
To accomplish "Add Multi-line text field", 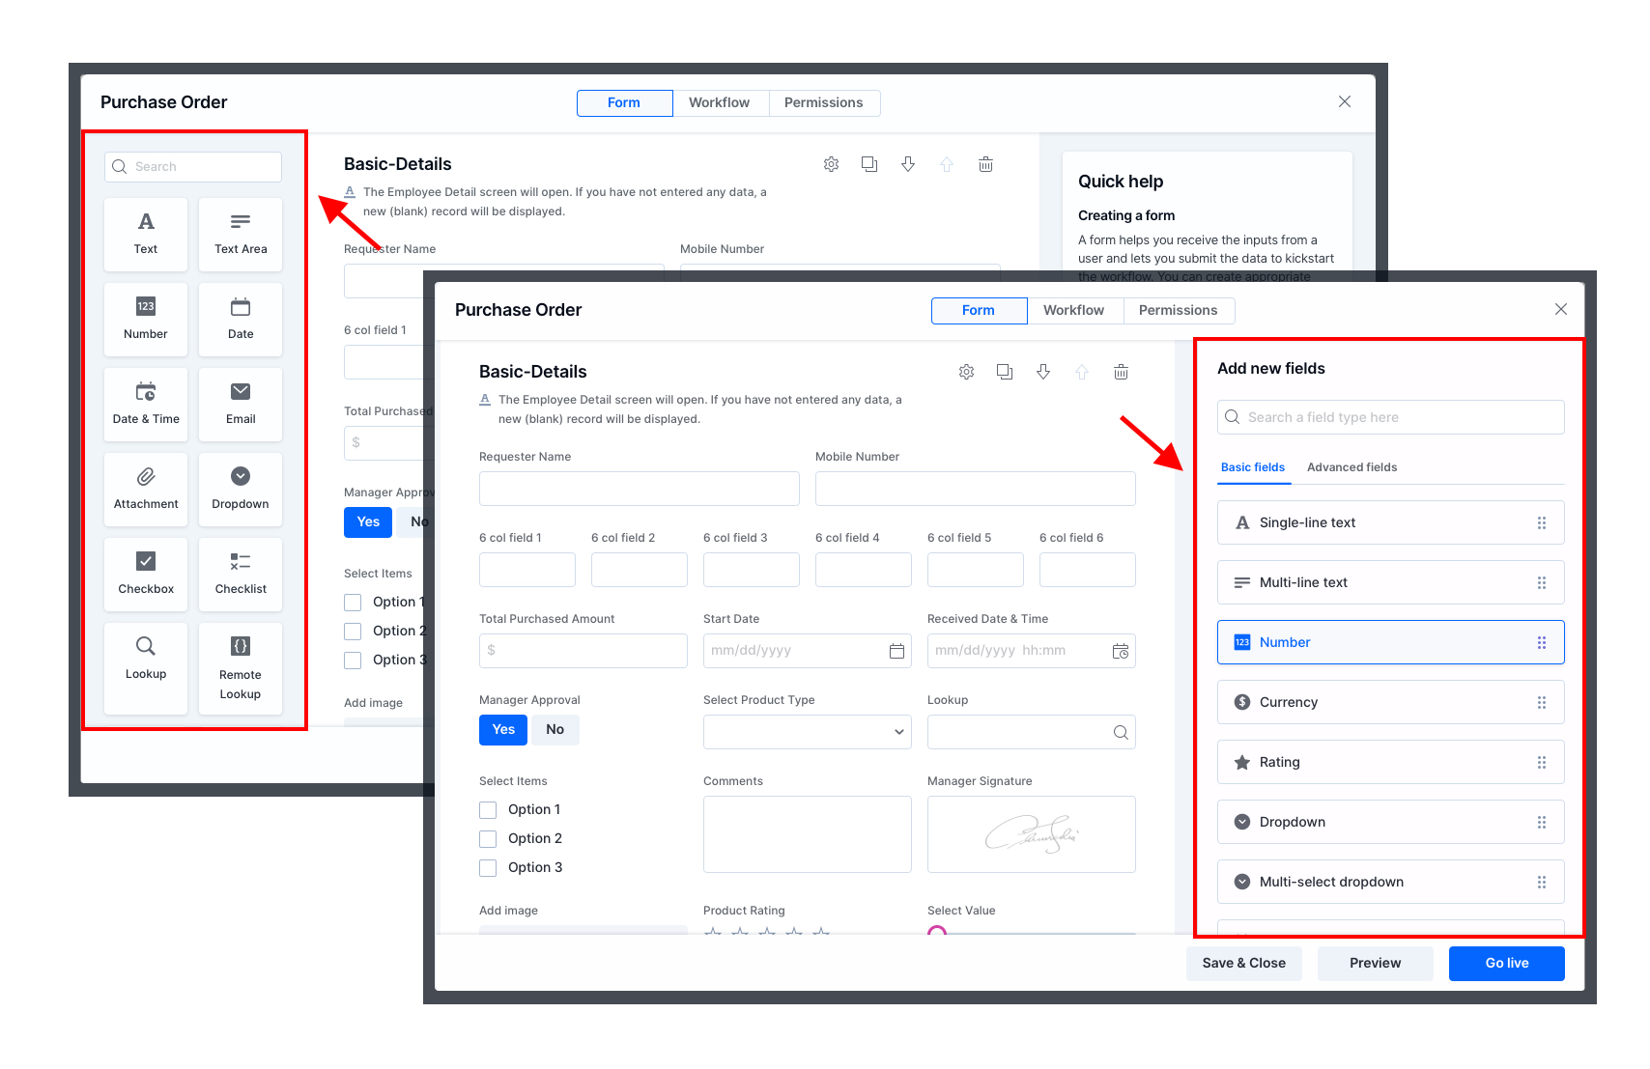I will point(1391,582).
